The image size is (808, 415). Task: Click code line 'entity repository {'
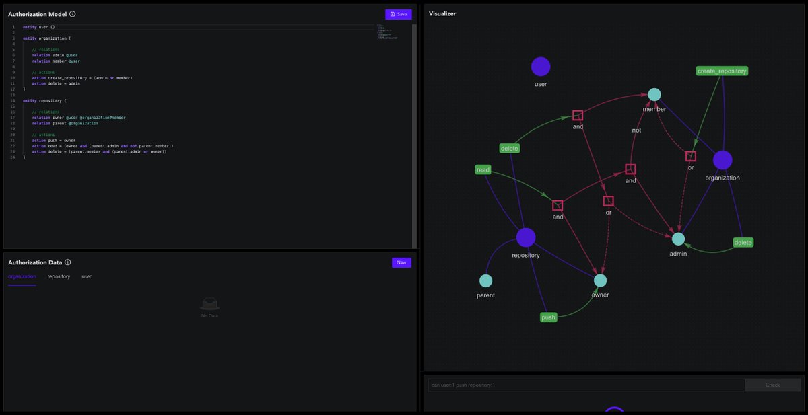(x=44, y=100)
